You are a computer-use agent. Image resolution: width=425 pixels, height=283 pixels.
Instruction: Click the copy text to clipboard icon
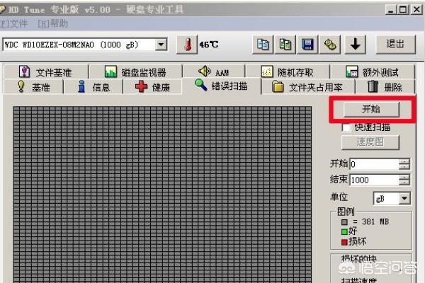coord(263,45)
